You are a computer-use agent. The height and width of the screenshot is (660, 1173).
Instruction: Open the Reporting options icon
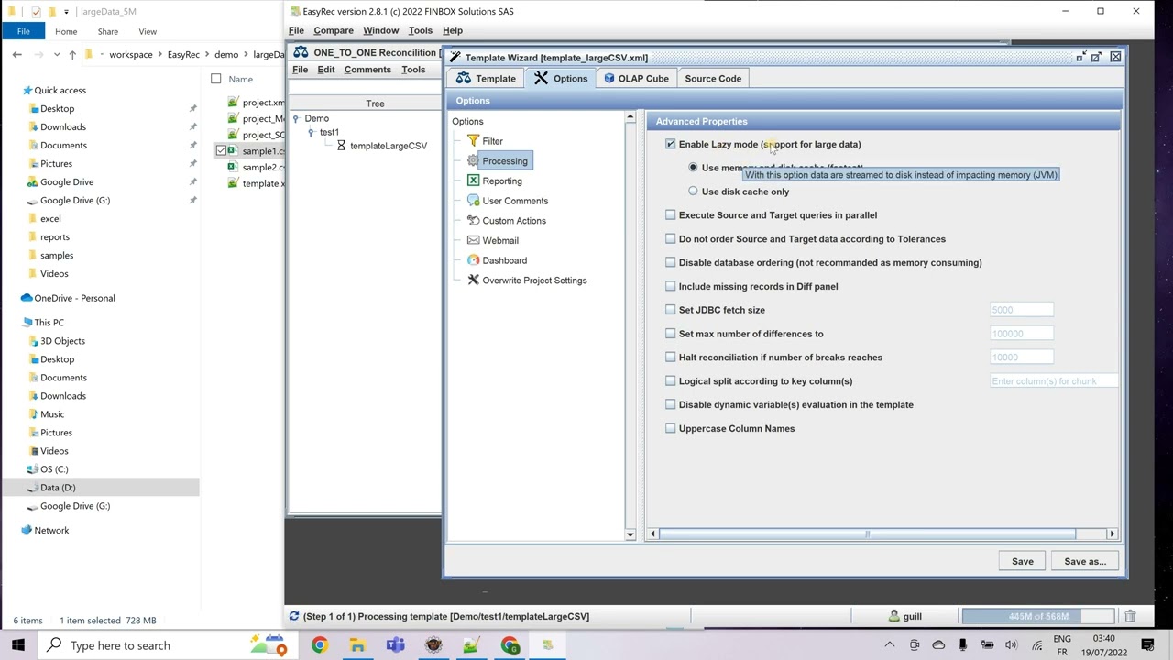pyautogui.click(x=473, y=181)
